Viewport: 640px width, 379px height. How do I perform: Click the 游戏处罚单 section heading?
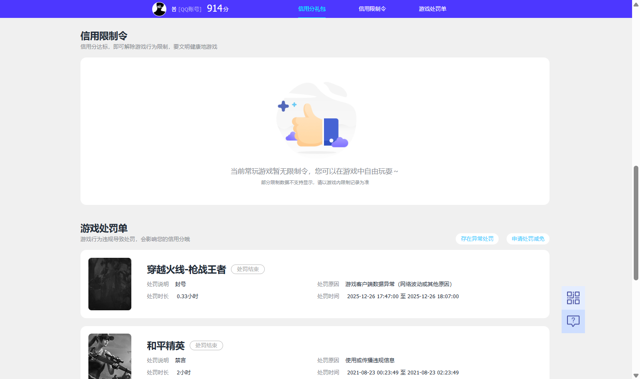[x=104, y=228]
